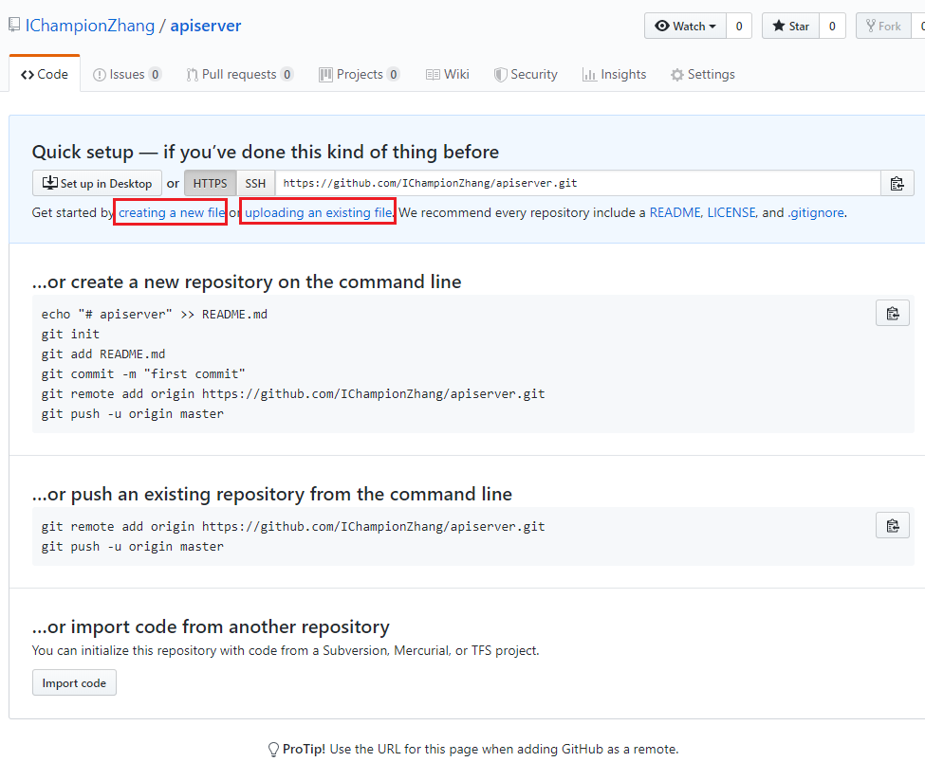925x762 pixels.
Task: Open repository Settings tab
Action: pos(703,74)
